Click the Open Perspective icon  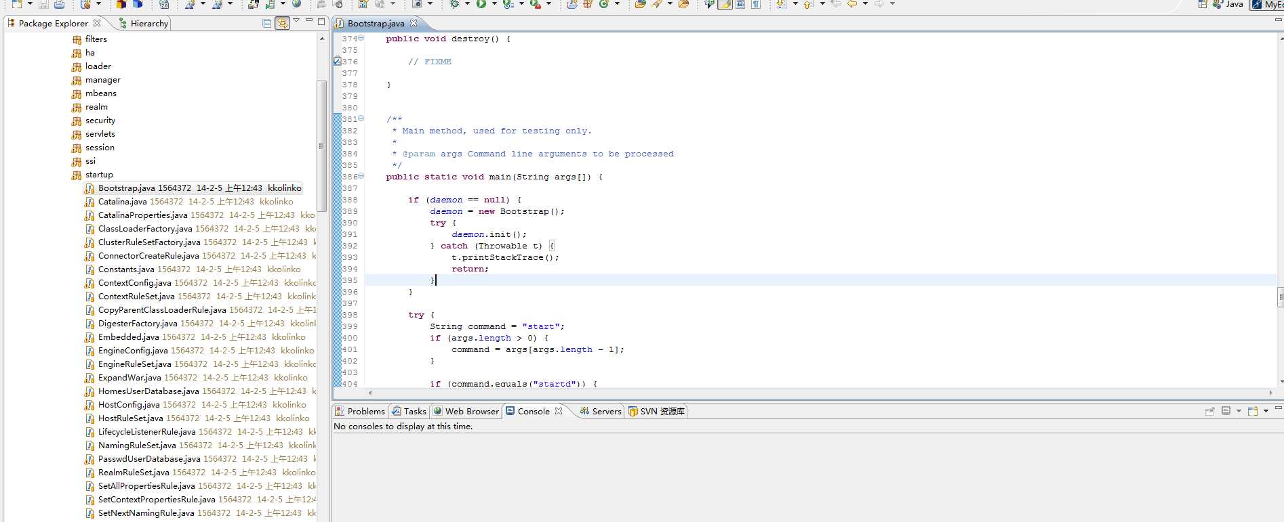(x=1203, y=4)
